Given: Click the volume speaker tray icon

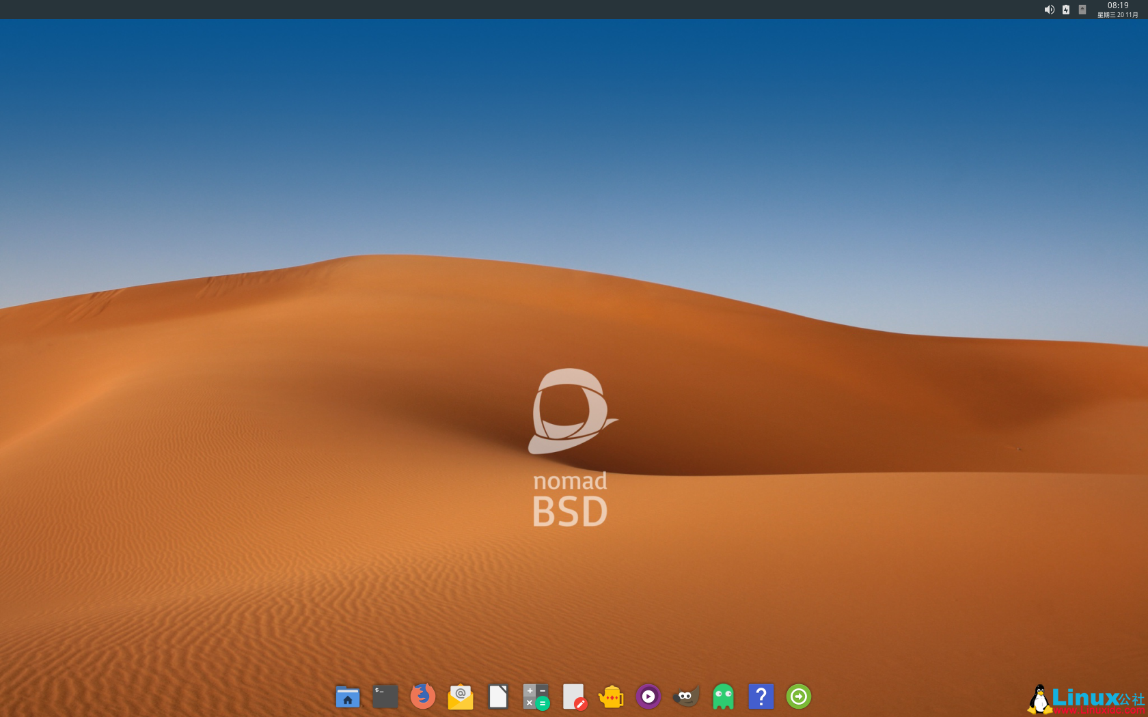Looking at the screenshot, I should (1049, 10).
